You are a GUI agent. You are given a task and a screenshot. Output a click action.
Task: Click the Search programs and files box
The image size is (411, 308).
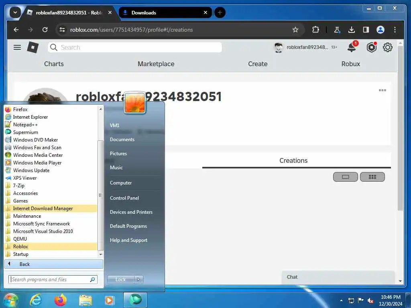(x=53, y=280)
